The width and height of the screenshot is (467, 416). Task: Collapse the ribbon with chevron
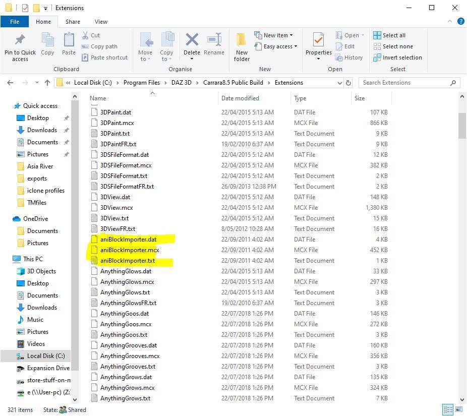point(450,22)
